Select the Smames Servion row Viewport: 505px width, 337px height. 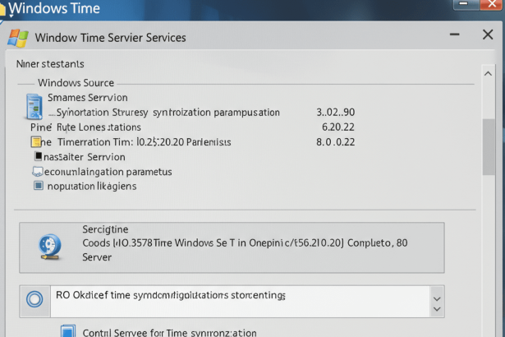(x=88, y=97)
